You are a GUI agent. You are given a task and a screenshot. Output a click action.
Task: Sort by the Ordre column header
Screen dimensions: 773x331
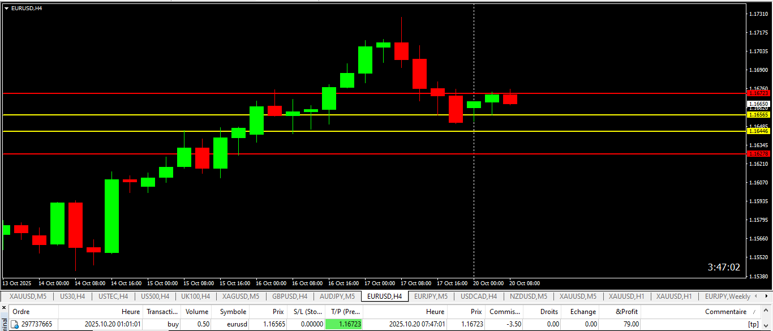34,312
